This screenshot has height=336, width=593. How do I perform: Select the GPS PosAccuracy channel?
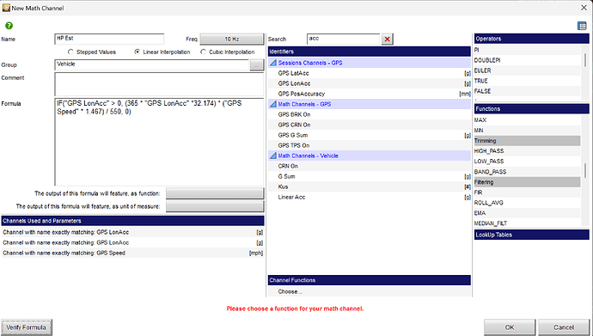click(x=369, y=94)
